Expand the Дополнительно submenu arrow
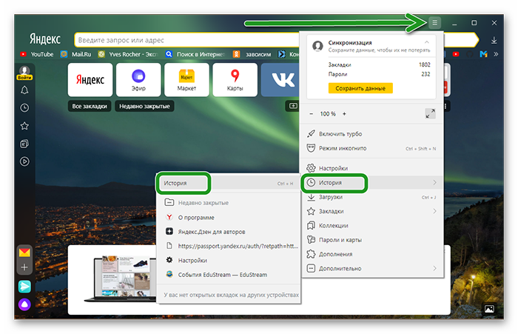518x334 pixels. click(x=434, y=268)
